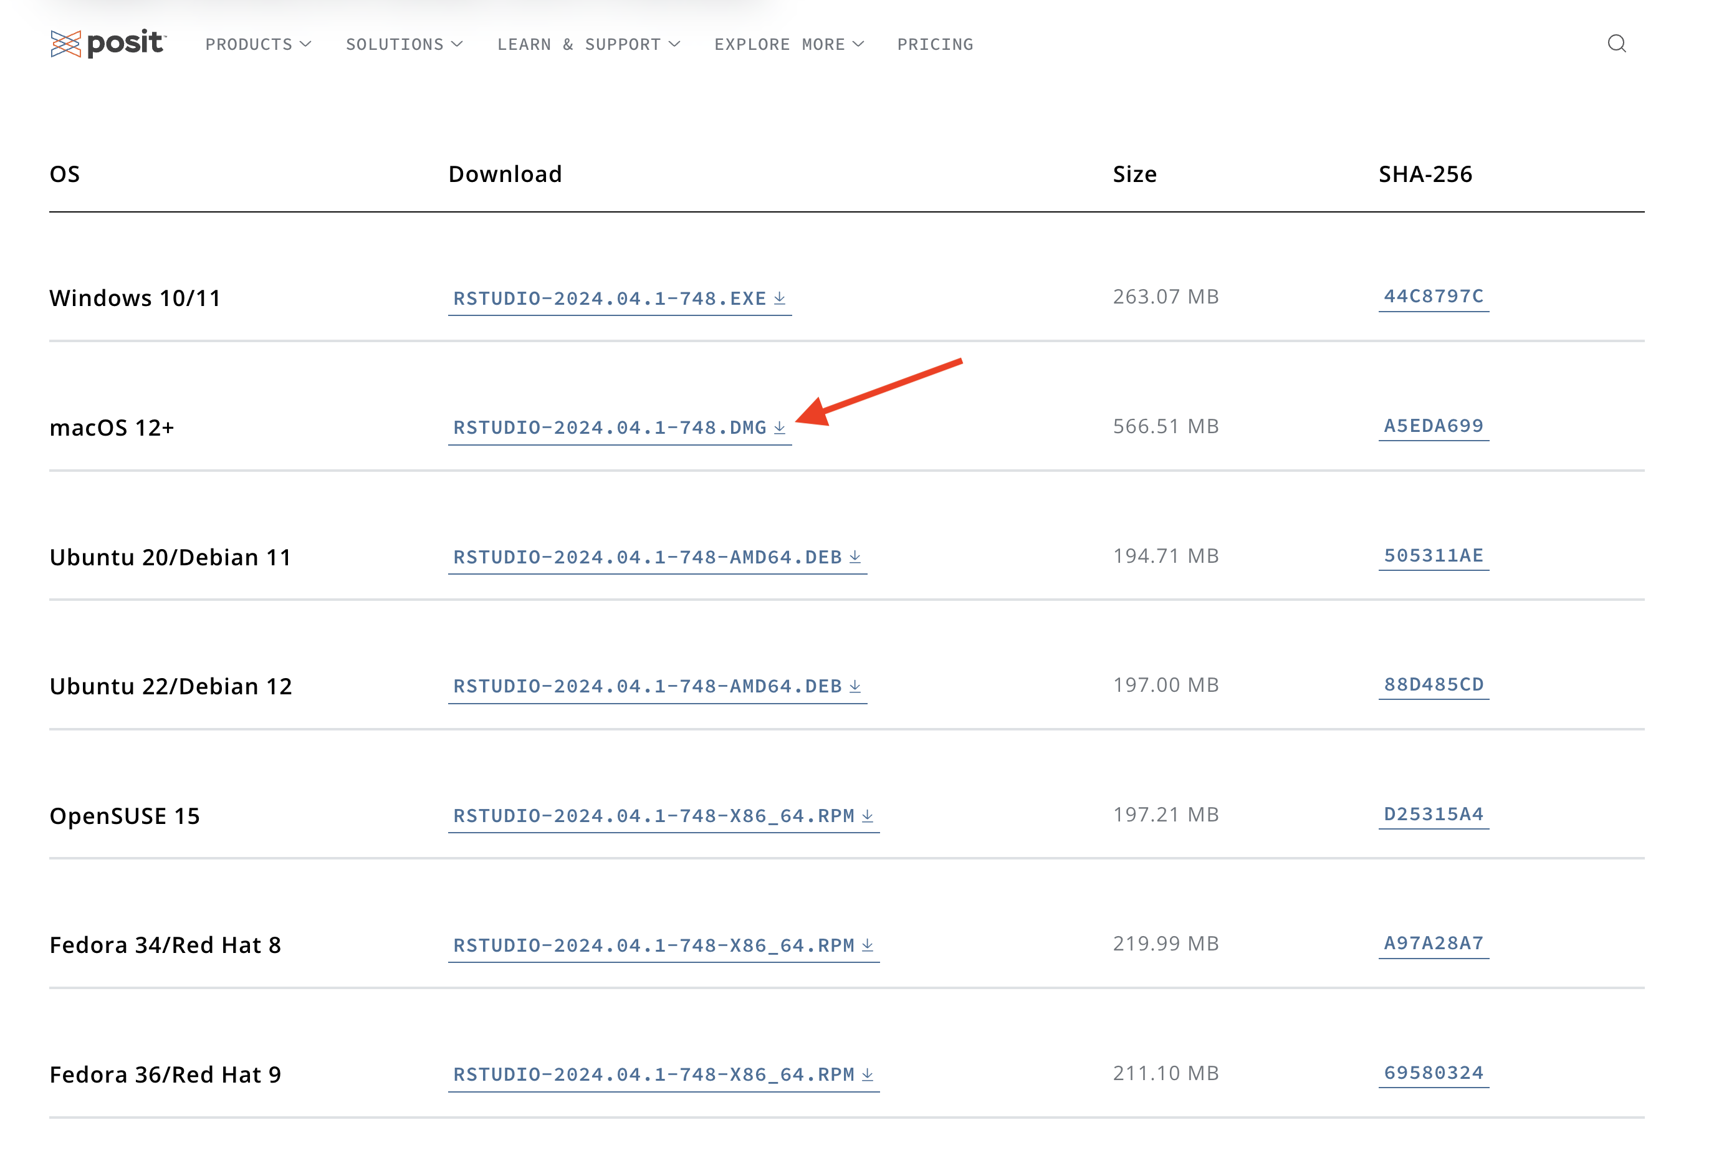This screenshot has width=1719, height=1163.
Task: Click the Size column header
Action: [1134, 174]
